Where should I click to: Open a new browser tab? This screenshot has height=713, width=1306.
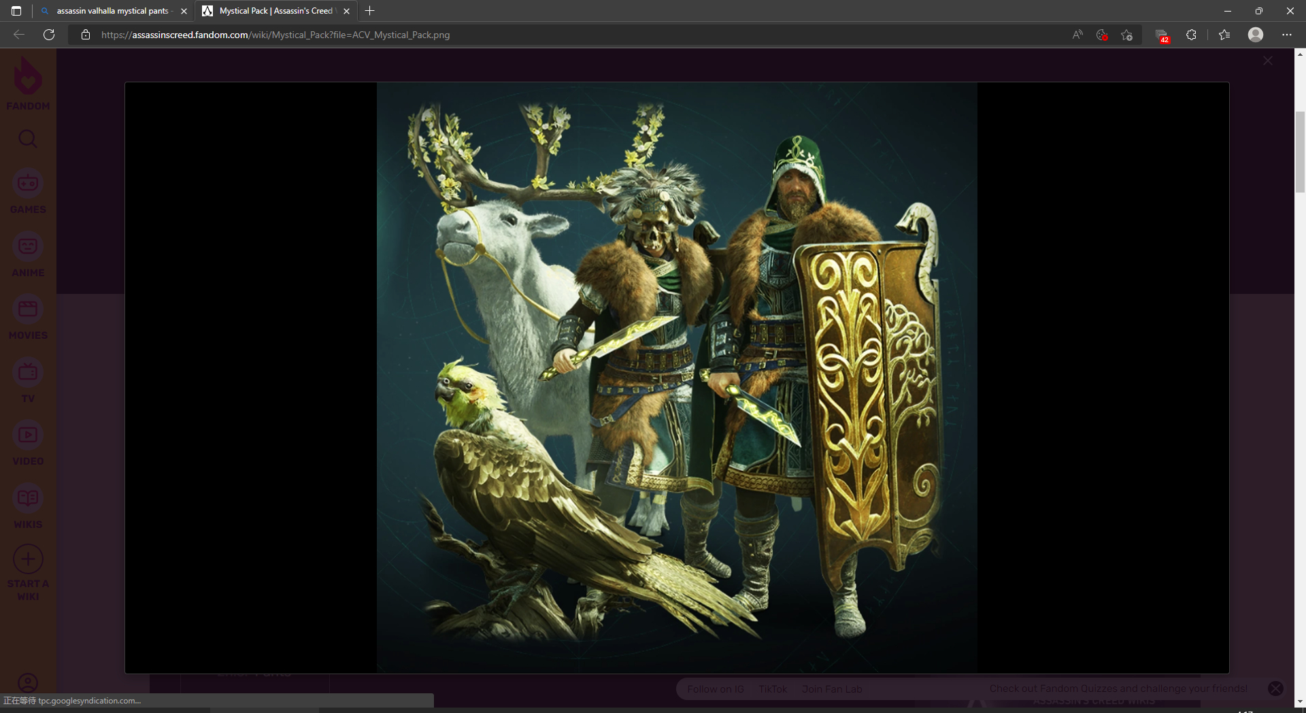tap(369, 11)
